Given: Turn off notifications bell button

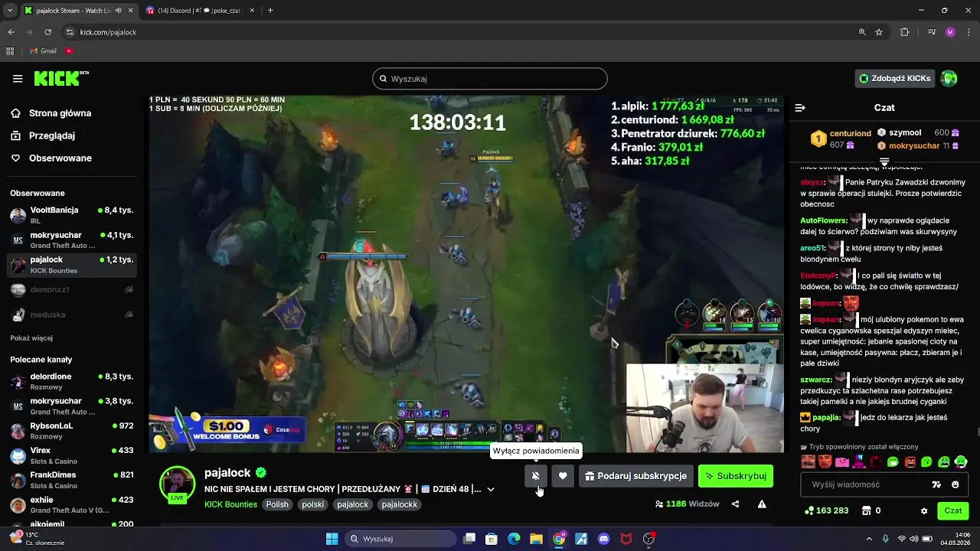Looking at the screenshot, I should tap(536, 476).
